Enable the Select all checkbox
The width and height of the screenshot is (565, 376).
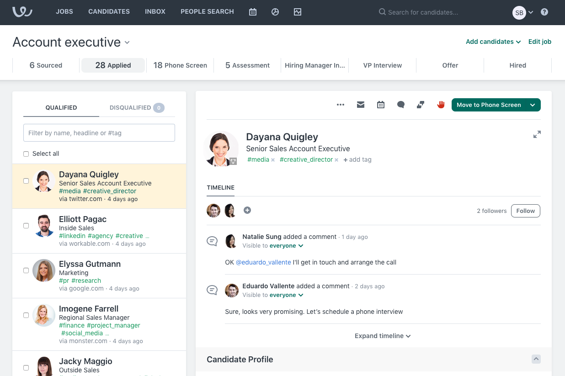(x=26, y=154)
